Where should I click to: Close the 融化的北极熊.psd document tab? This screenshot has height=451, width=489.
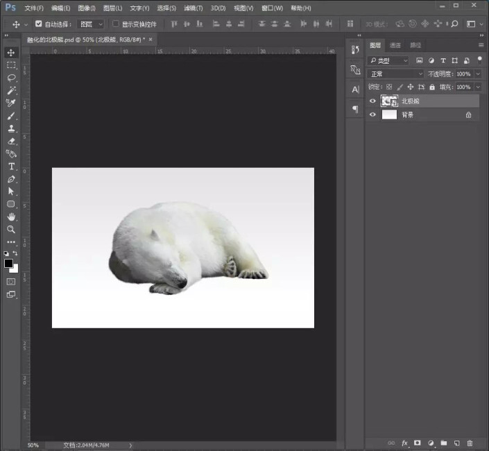(151, 40)
